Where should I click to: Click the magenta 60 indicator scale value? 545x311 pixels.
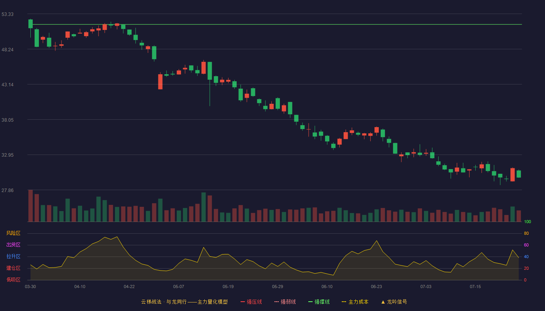pyautogui.click(x=526, y=245)
